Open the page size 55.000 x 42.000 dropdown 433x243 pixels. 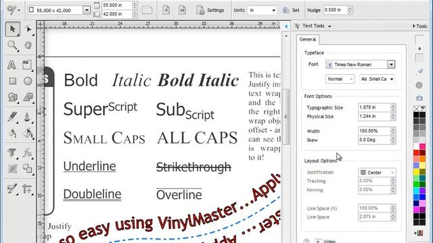click(x=87, y=10)
